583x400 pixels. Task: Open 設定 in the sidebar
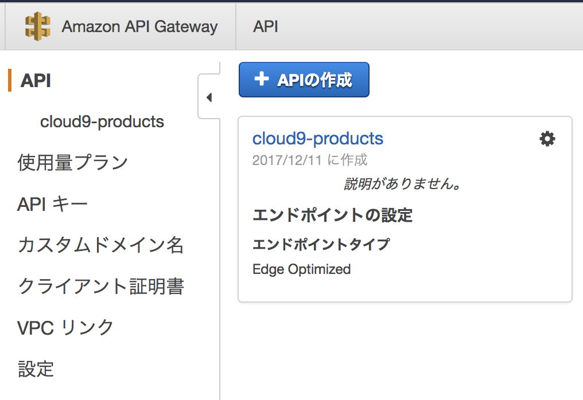point(36,369)
